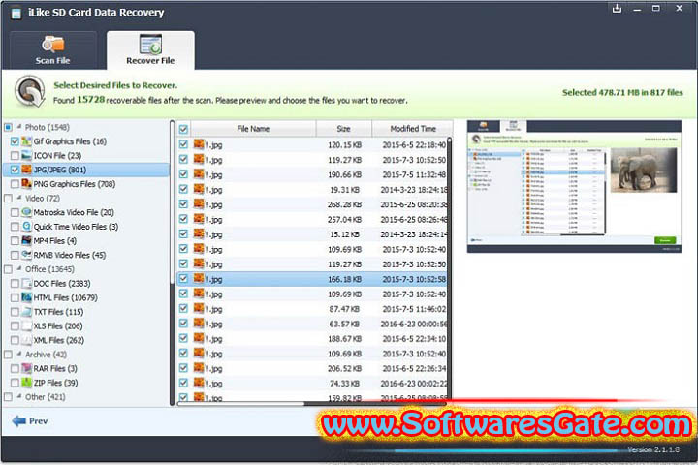Click the Matroska Video File icon

pyautogui.click(x=27, y=212)
